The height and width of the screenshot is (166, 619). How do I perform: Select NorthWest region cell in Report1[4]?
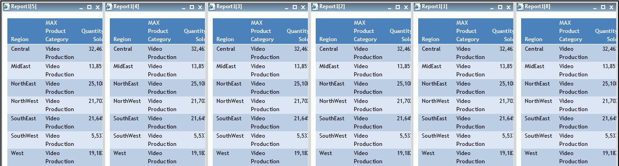tap(127, 101)
